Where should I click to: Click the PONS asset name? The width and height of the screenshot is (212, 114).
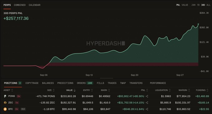(12, 96)
